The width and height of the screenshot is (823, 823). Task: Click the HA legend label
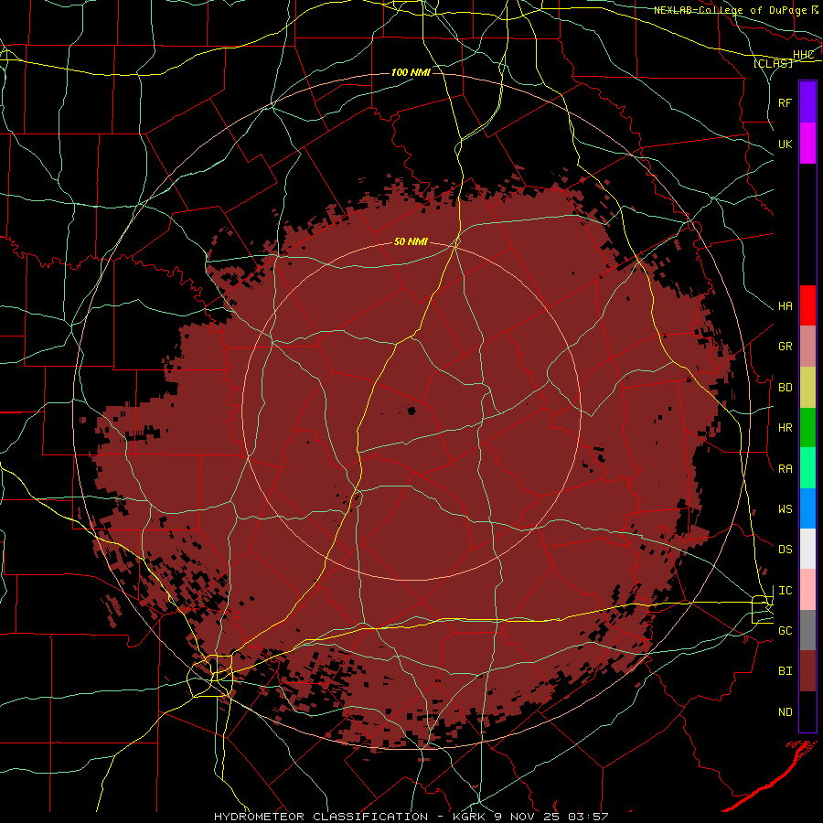(785, 306)
